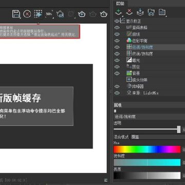Click the 曝光 exposure layer icon
The width and height of the screenshot is (185, 185).
129,60
